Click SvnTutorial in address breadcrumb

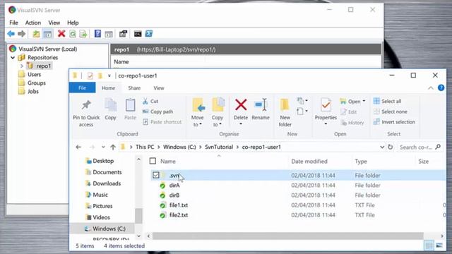pyautogui.click(x=219, y=147)
